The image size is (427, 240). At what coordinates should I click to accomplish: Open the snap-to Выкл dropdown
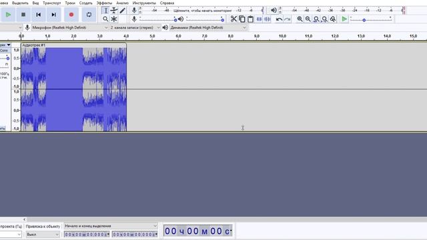point(43,234)
